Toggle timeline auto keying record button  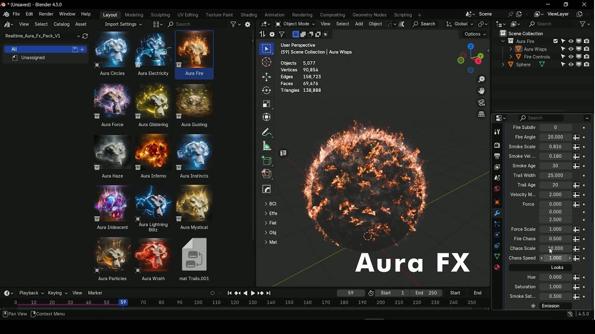[212, 293]
